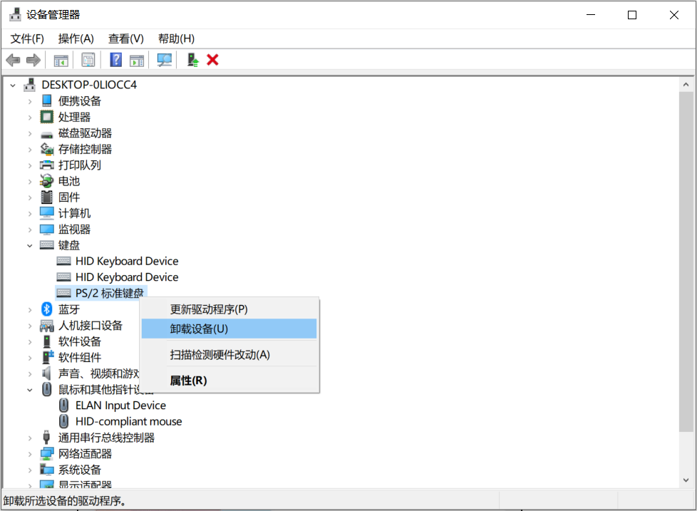
Task: Select the ELAN Input Device entry
Action: pos(120,405)
